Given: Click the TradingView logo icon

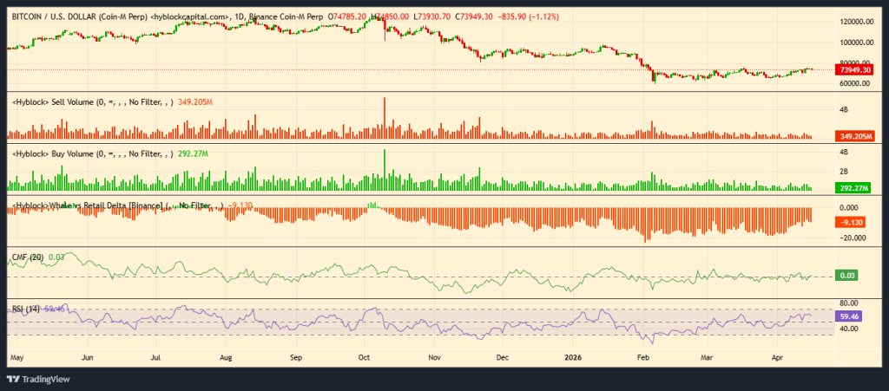Looking at the screenshot, I should [x=15, y=378].
